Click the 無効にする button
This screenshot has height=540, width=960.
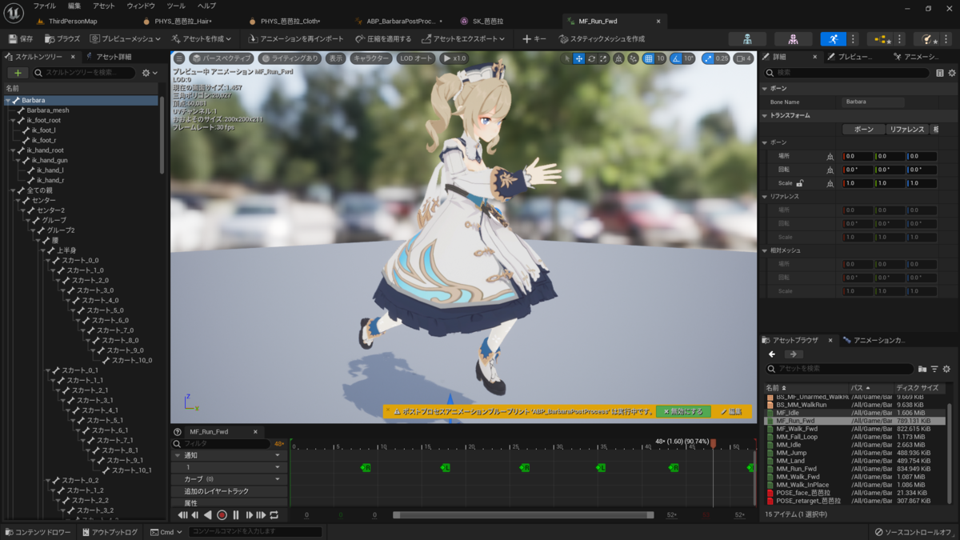(683, 411)
